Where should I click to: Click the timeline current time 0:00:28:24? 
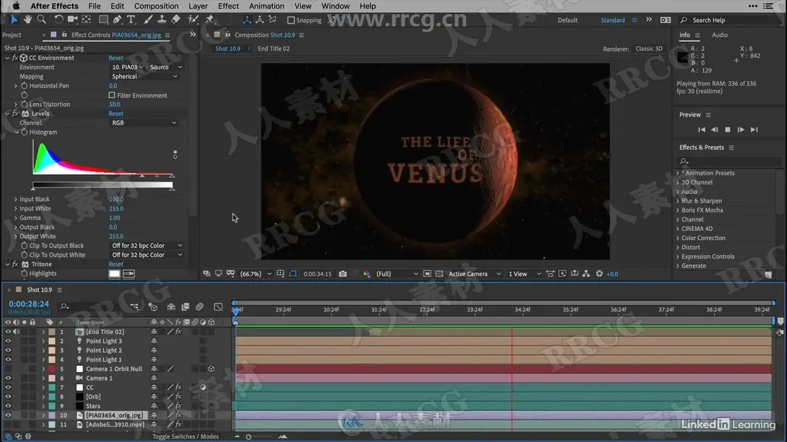click(29, 304)
